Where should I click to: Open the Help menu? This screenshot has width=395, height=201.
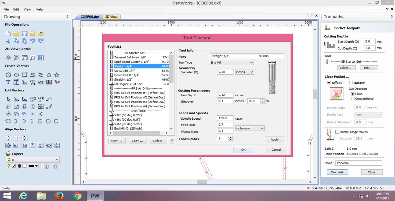coord(39,9)
